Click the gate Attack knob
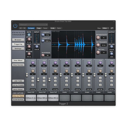 [x=29, y=39]
